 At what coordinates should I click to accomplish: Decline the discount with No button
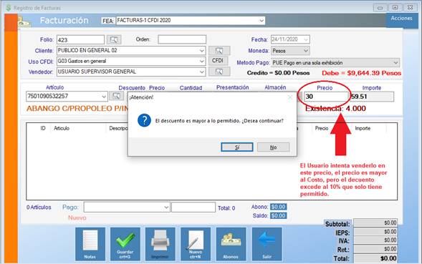(x=273, y=147)
